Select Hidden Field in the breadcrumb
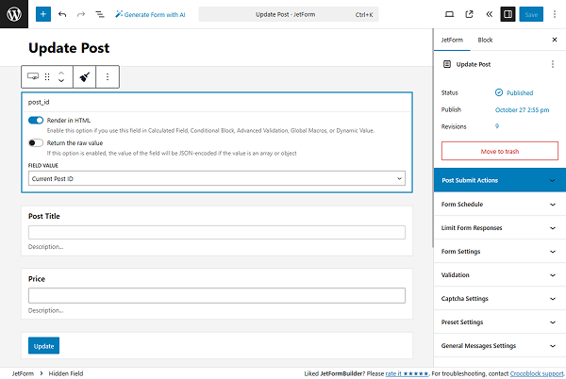The image size is (566, 379). [x=66, y=373]
